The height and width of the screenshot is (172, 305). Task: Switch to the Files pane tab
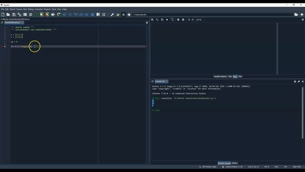(240, 76)
